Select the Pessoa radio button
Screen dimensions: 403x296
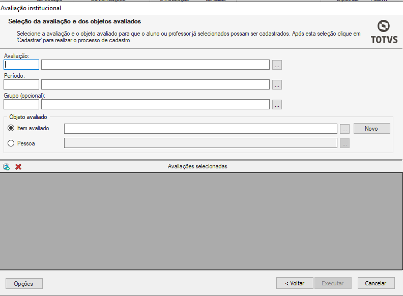(x=11, y=143)
